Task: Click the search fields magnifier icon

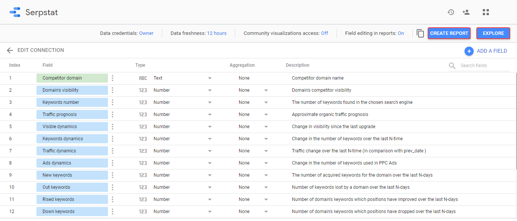Action: click(x=452, y=66)
